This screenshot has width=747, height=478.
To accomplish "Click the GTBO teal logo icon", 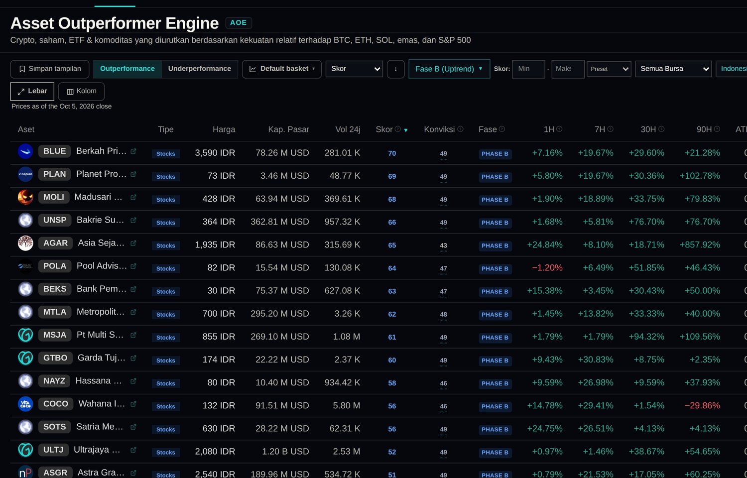I will point(25,358).
